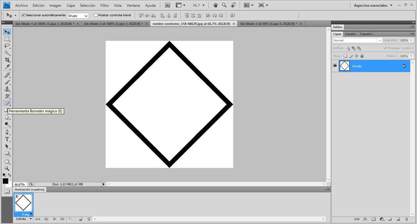Image resolution: width=417 pixels, height=224 pixels.
Task: Select the Pen tool
Action: (x=7, y=132)
